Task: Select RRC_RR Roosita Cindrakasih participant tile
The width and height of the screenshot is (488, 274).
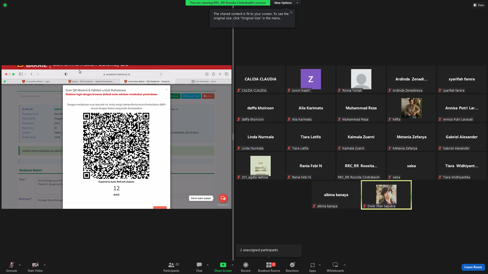Action: [361, 166]
